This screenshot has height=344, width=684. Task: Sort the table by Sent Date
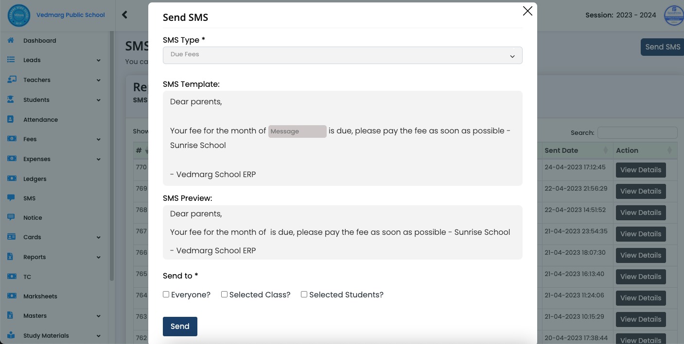tap(561, 150)
